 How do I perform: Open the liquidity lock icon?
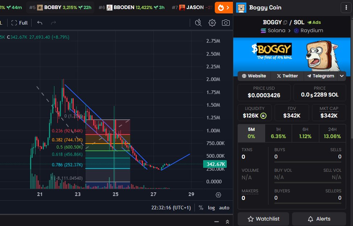click(x=263, y=116)
